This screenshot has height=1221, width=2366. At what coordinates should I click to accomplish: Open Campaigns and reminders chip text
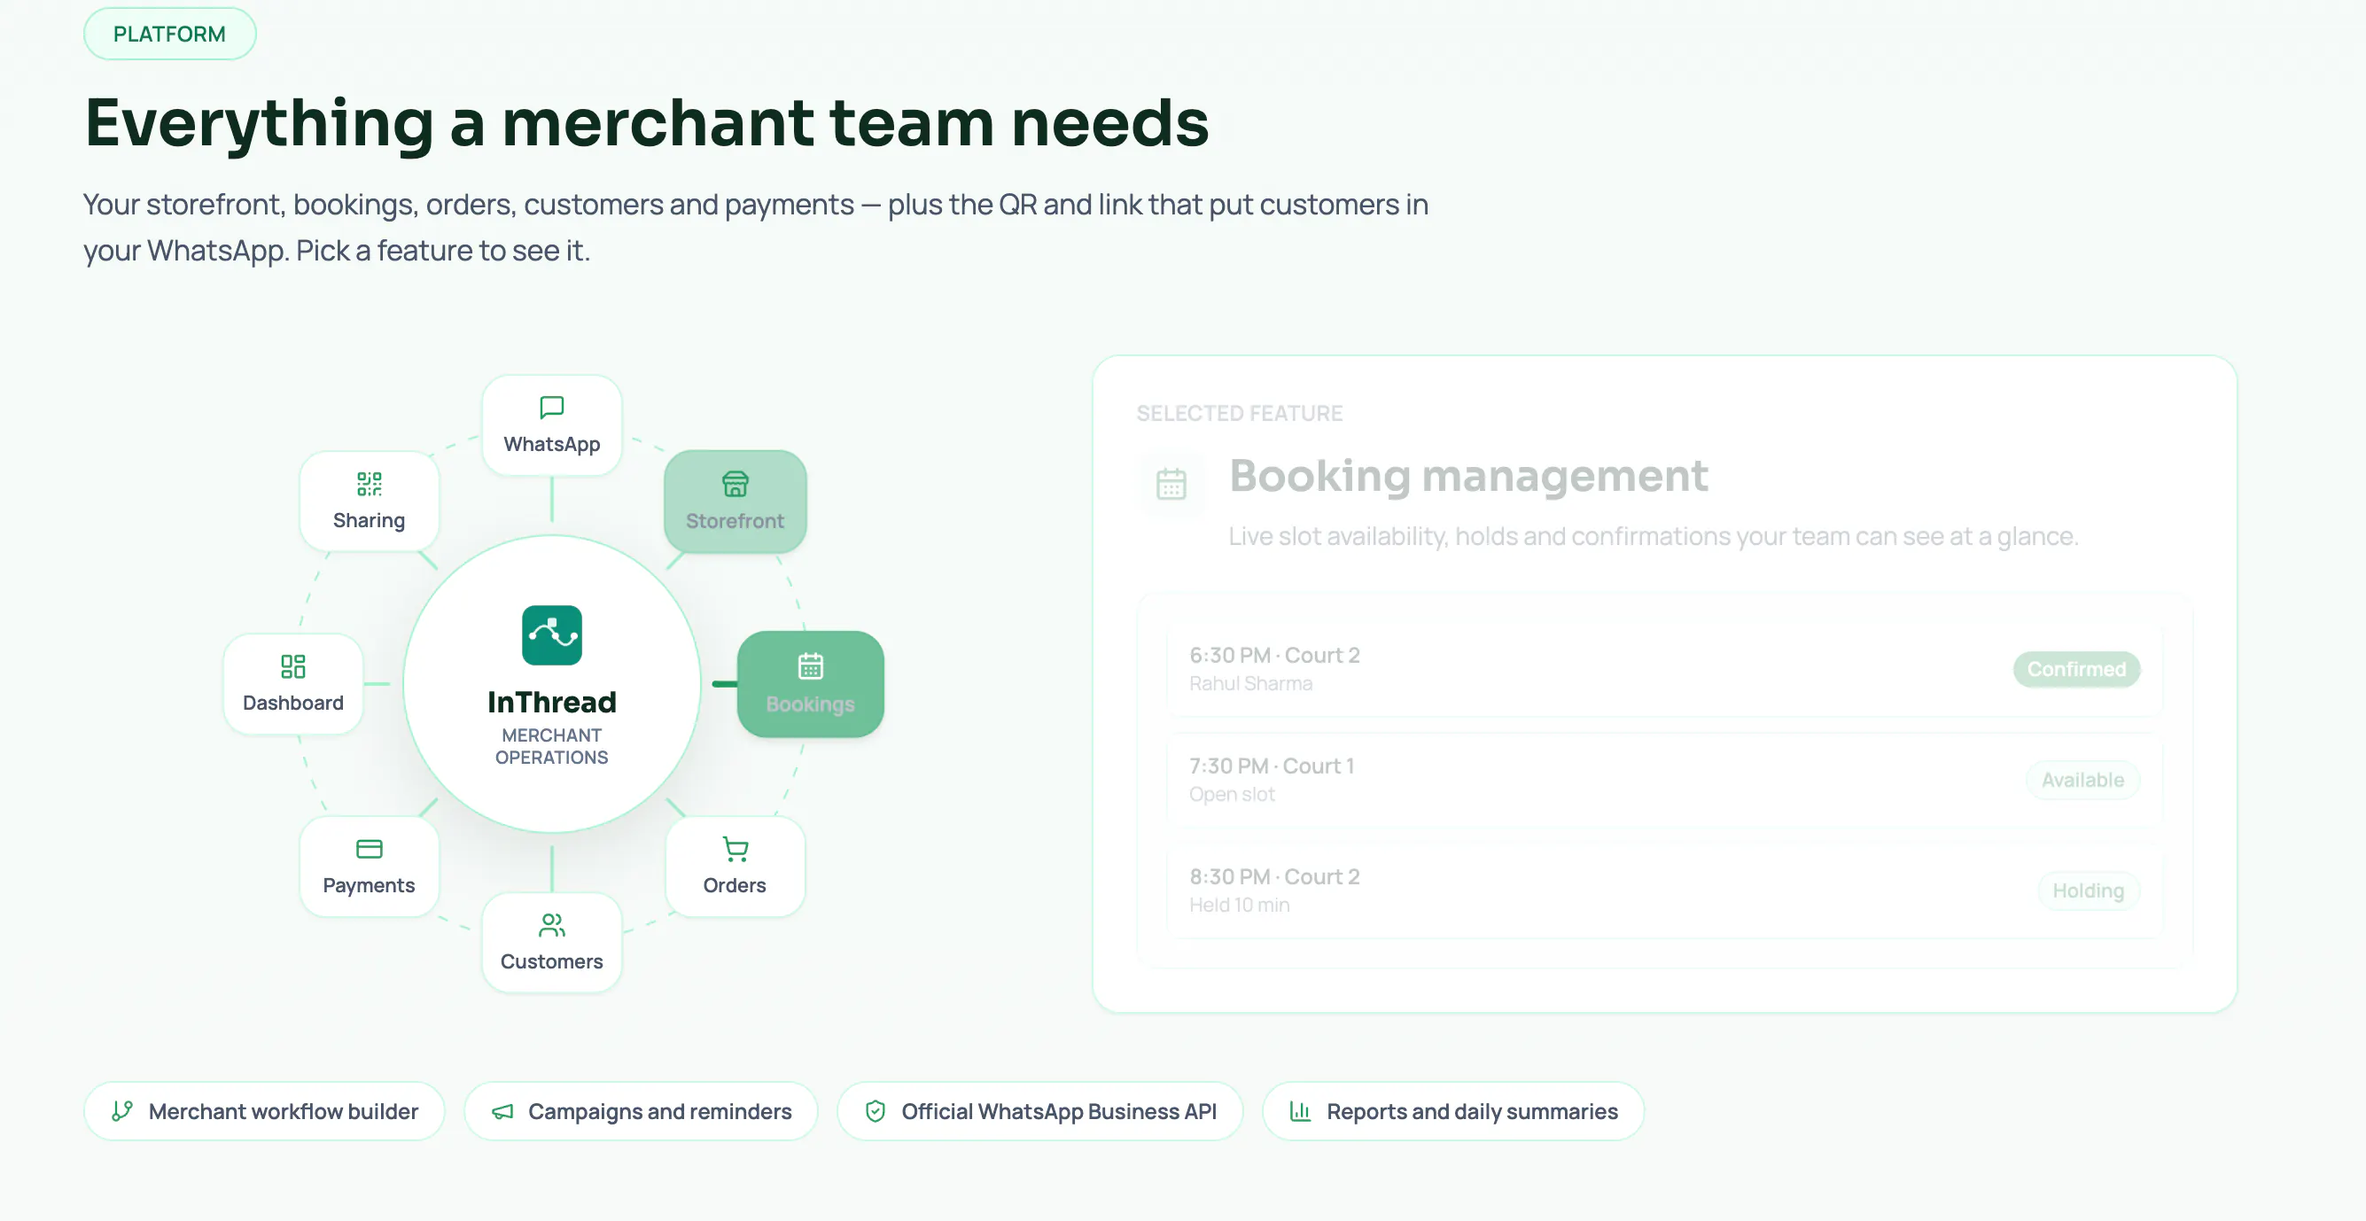click(x=659, y=1112)
